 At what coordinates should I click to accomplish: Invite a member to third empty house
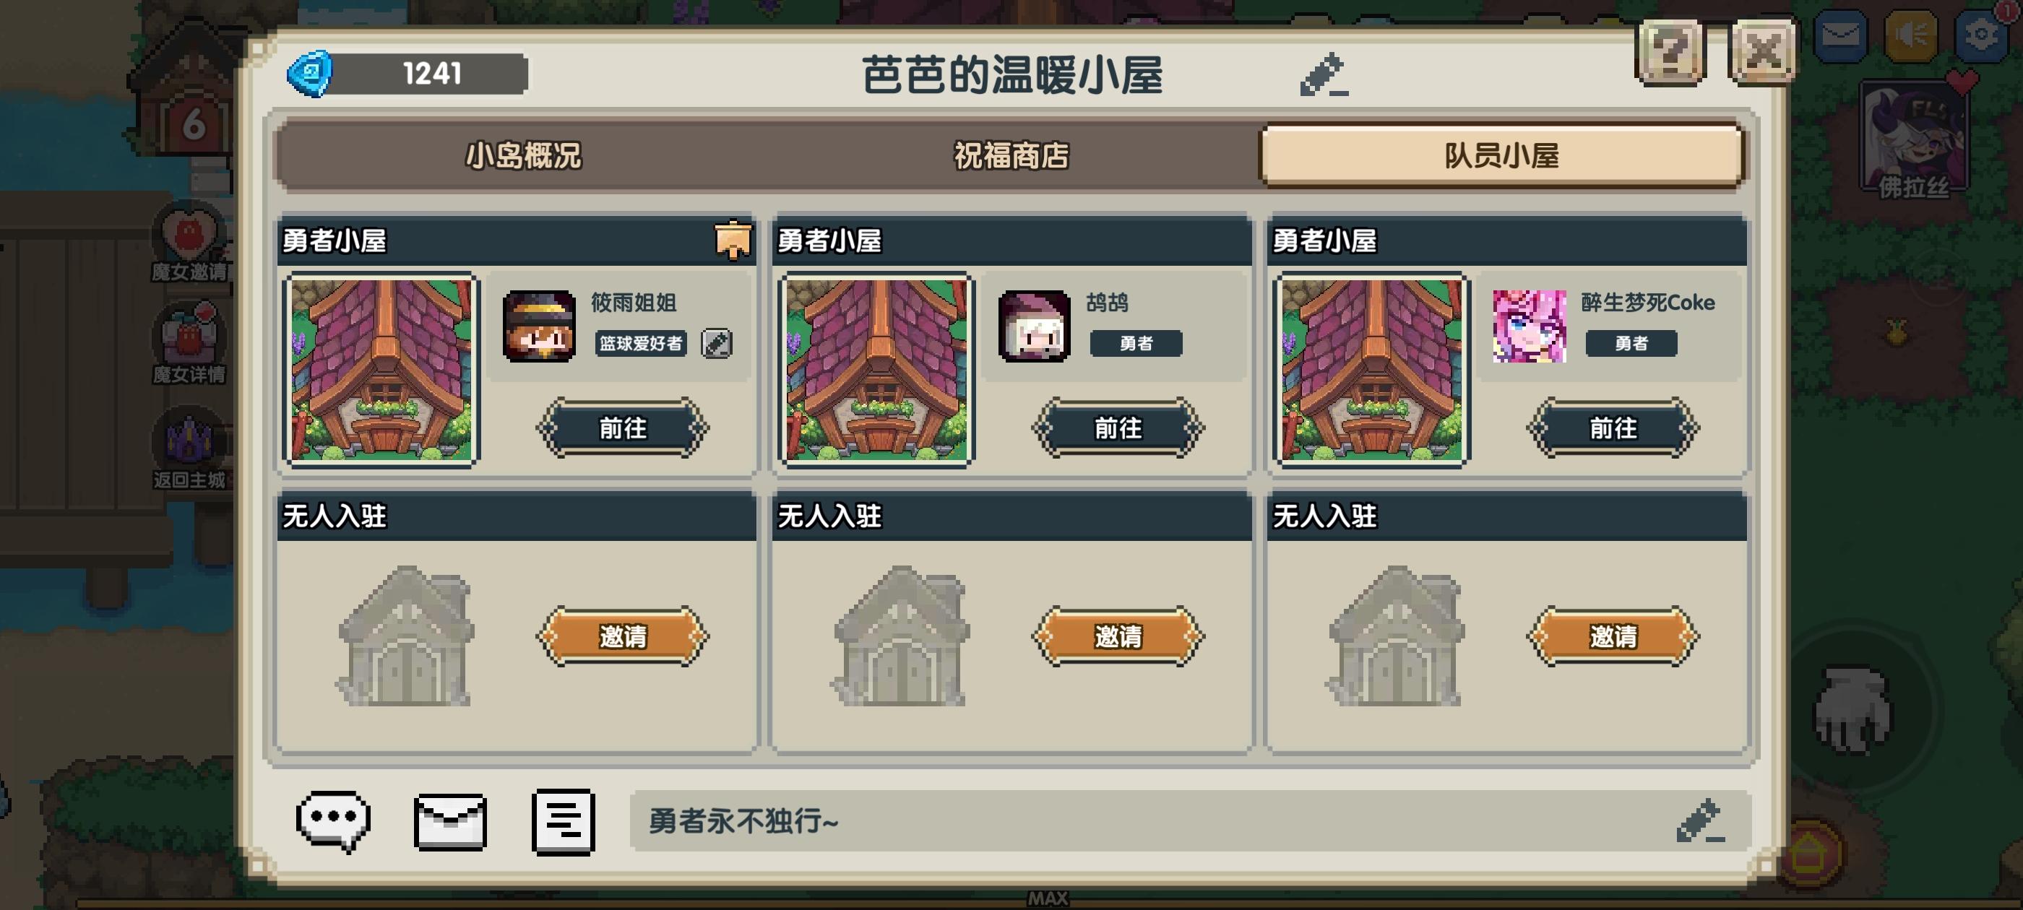coord(1613,636)
